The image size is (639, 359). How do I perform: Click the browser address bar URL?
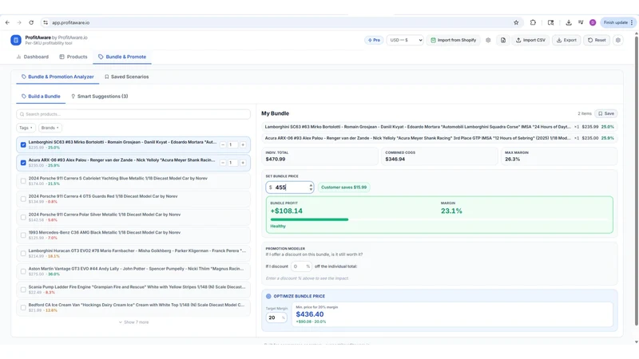[x=70, y=22]
